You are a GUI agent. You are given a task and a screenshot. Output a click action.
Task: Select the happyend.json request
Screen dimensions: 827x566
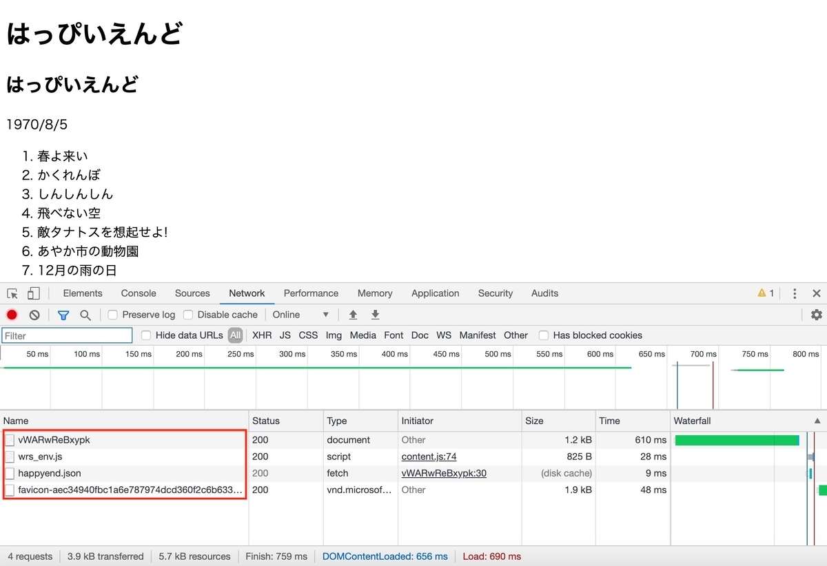coord(413,473)
